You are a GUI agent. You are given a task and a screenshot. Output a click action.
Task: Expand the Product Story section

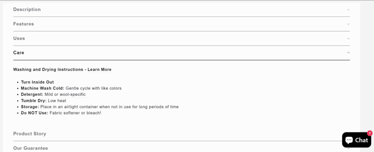click(x=30, y=134)
